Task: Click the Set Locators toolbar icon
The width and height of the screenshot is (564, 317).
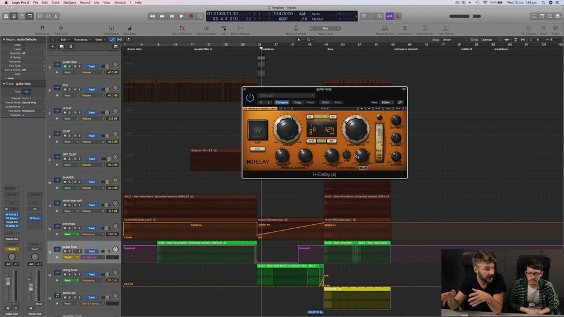Action: 528,28
